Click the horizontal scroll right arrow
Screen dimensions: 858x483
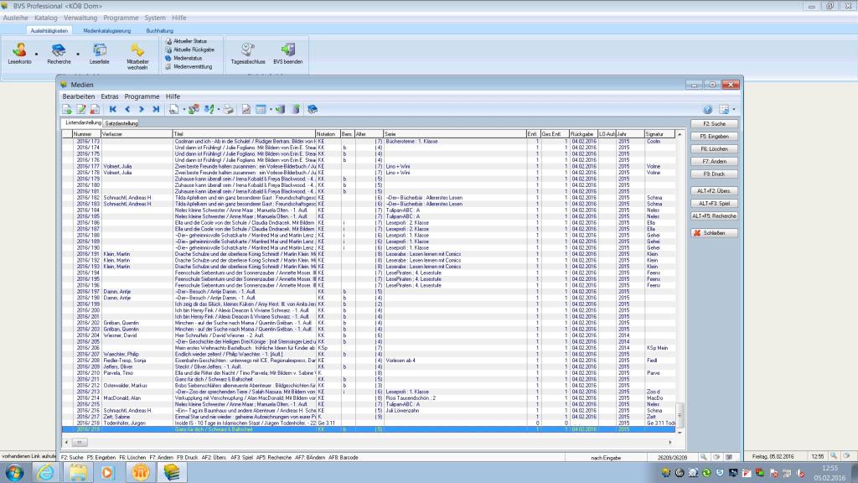click(x=670, y=443)
